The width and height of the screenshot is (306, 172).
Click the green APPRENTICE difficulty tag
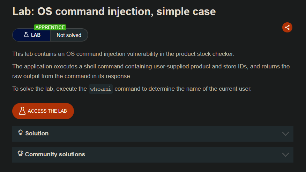(x=50, y=27)
